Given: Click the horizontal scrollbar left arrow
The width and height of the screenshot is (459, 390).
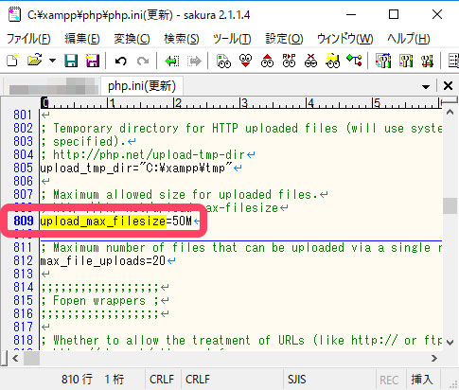Looking at the screenshot, I should click(15, 358).
